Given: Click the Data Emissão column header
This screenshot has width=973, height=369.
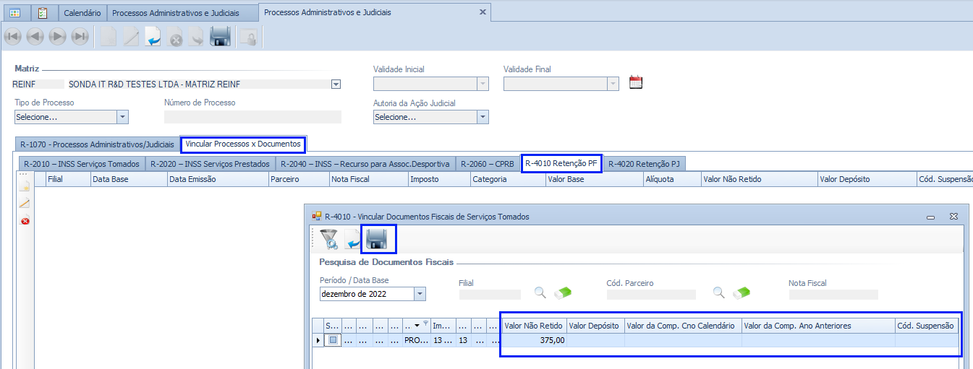Looking at the screenshot, I should pos(218,179).
